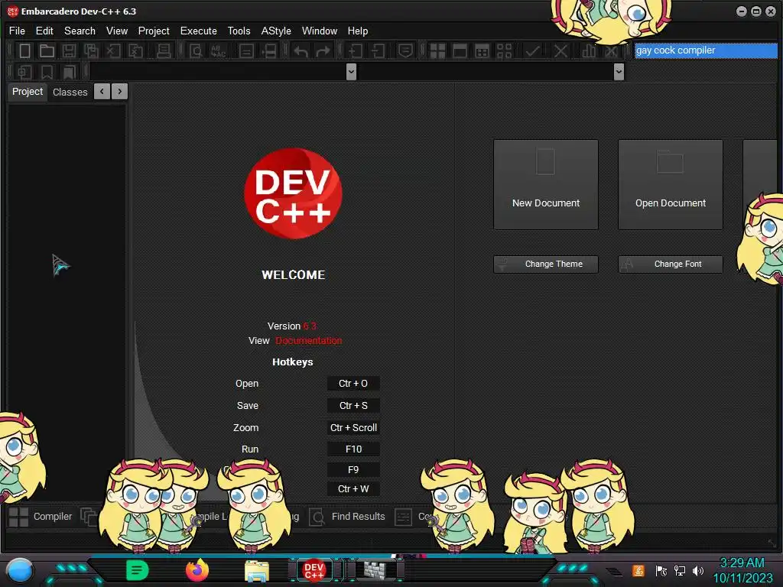Open the File menu

[x=17, y=31]
